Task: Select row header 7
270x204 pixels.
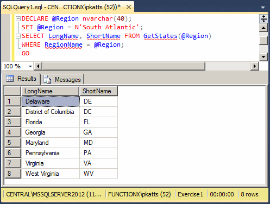Action: point(12,163)
